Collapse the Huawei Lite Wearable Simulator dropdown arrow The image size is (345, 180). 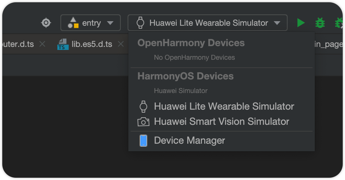click(x=277, y=23)
